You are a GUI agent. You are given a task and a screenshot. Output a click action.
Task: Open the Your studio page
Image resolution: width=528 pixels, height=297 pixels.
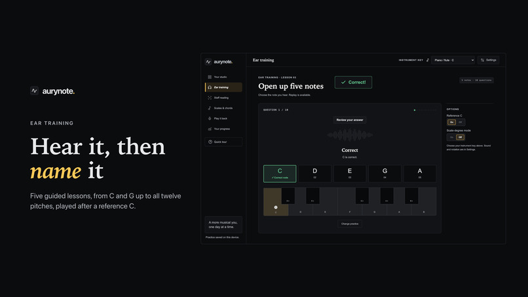click(223, 77)
